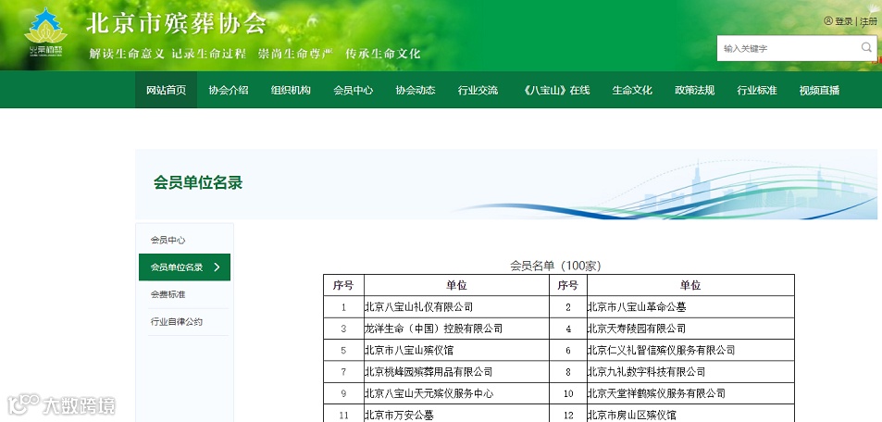This screenshot has height=422, width=882.
Task: Click 北京九礼数字科技有限公司 cell
Action: point(690,372)
